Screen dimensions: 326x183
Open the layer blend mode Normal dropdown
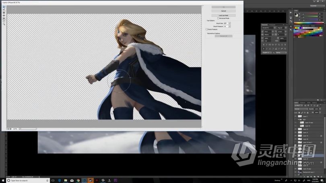301,109
